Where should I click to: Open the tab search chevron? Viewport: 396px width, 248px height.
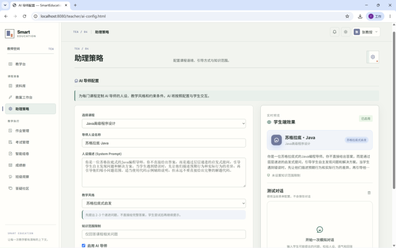[5, 5]
